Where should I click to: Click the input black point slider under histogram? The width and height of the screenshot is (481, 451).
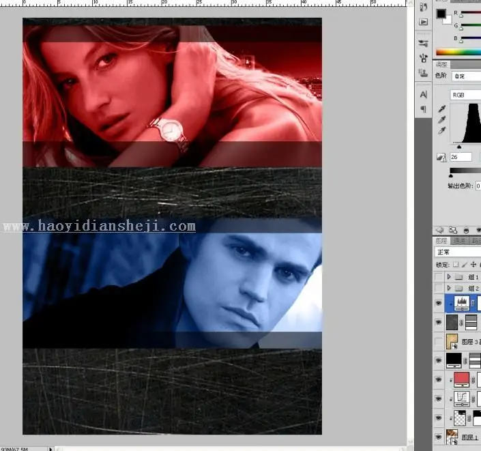tap(459, 147)
